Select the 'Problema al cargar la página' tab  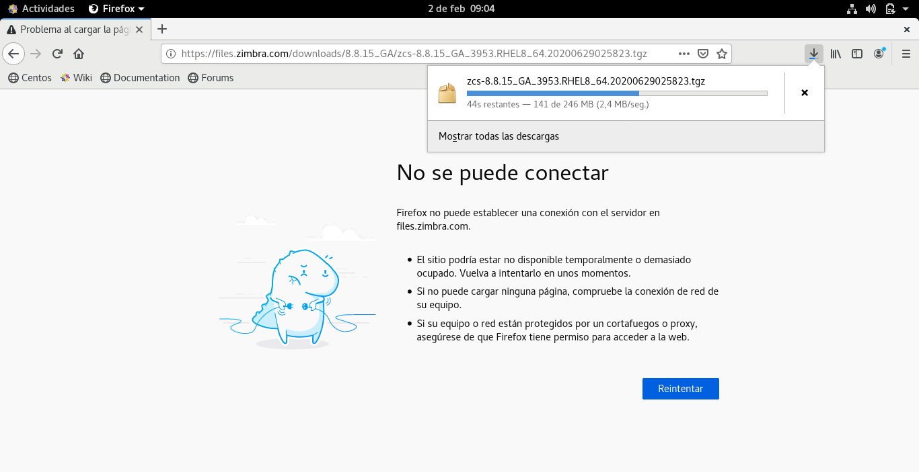tap(75, 30)
